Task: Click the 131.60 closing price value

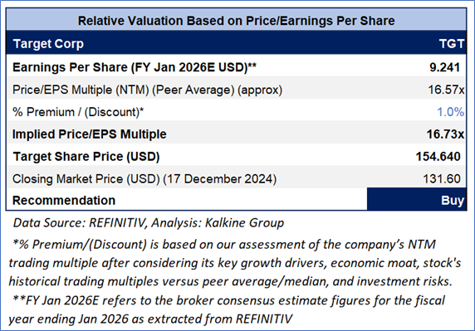Action: (442, 179)
